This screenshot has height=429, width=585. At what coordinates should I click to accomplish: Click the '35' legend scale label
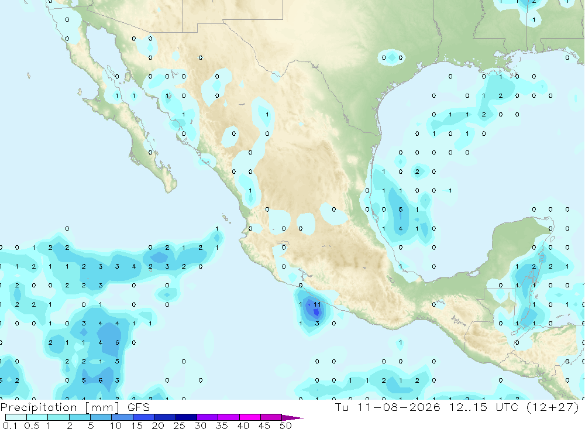(x=222, y=425)
